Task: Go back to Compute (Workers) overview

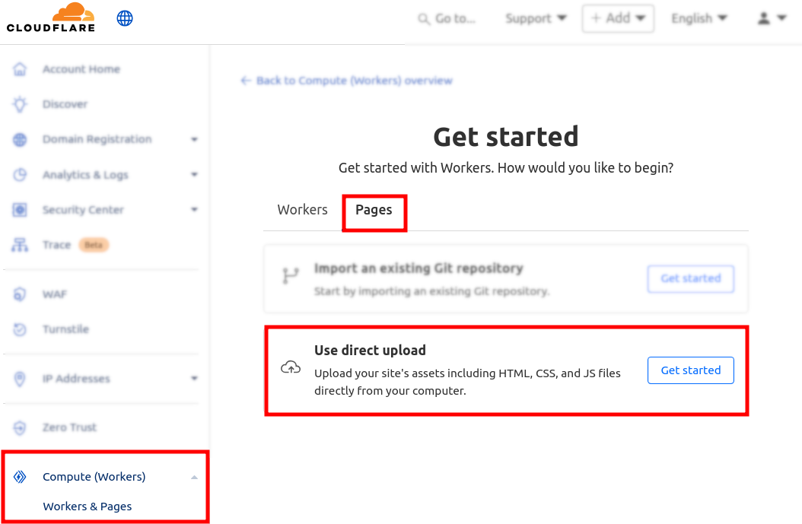Action: [x=354, y=81]
